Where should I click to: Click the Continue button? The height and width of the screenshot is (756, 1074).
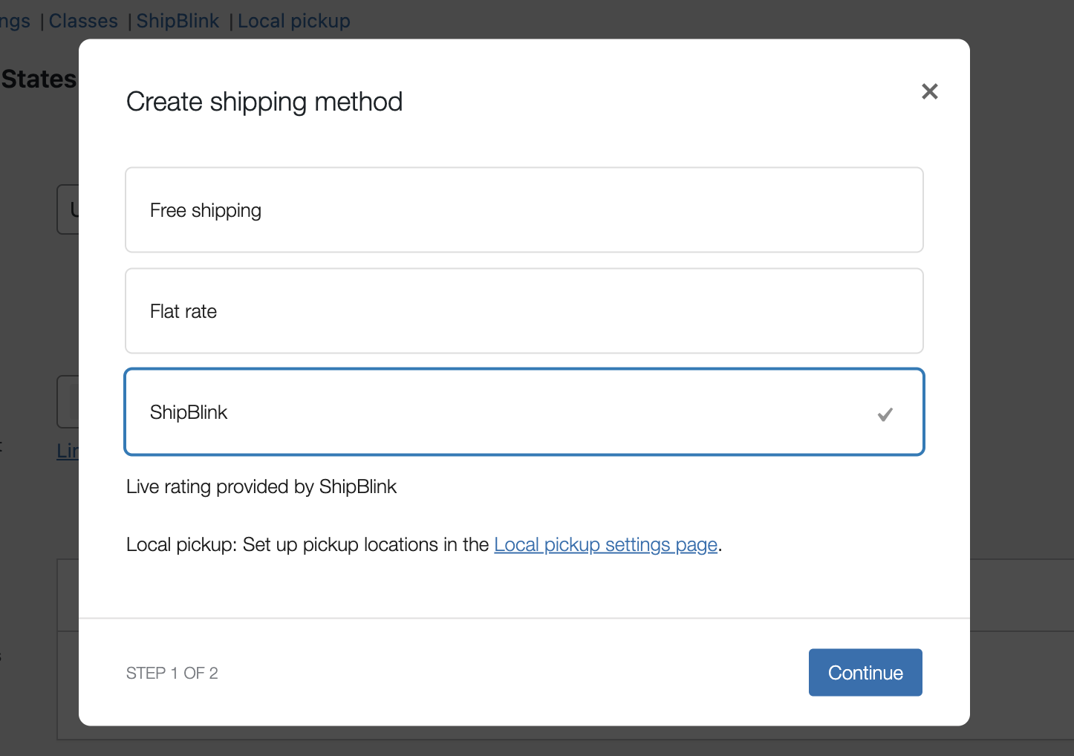[865, 673]
